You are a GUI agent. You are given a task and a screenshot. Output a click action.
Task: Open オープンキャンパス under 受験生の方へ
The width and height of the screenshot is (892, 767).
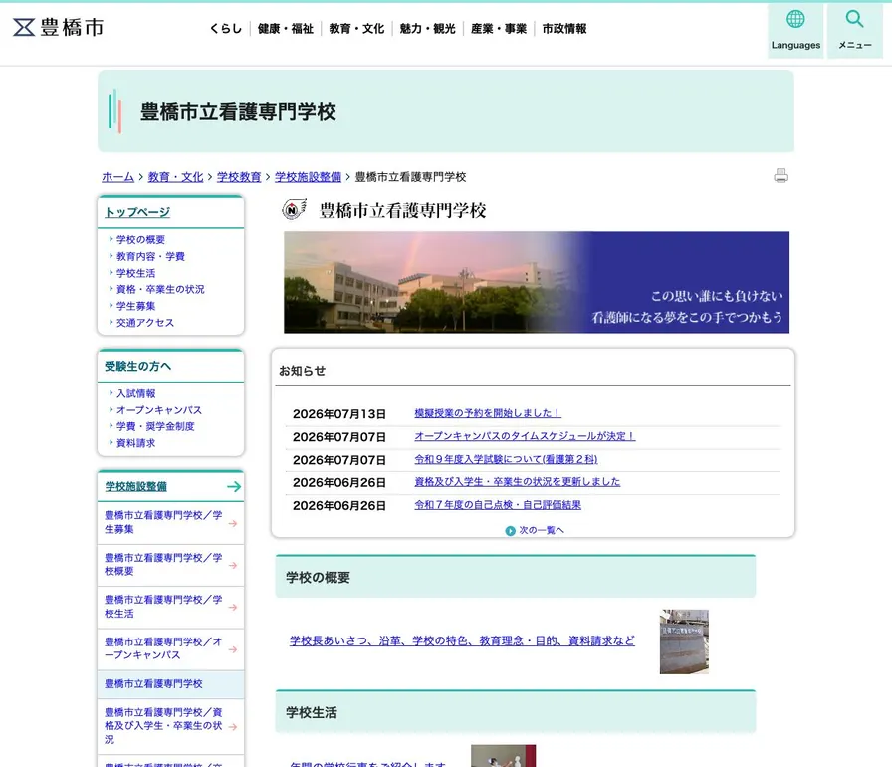[158, 409]
